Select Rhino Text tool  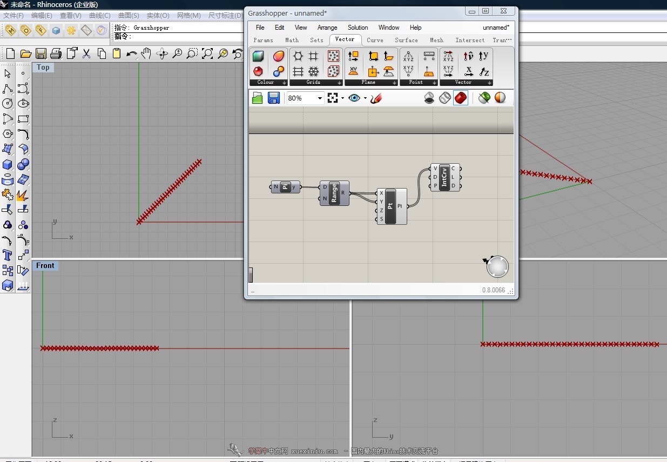coord(8,255)
